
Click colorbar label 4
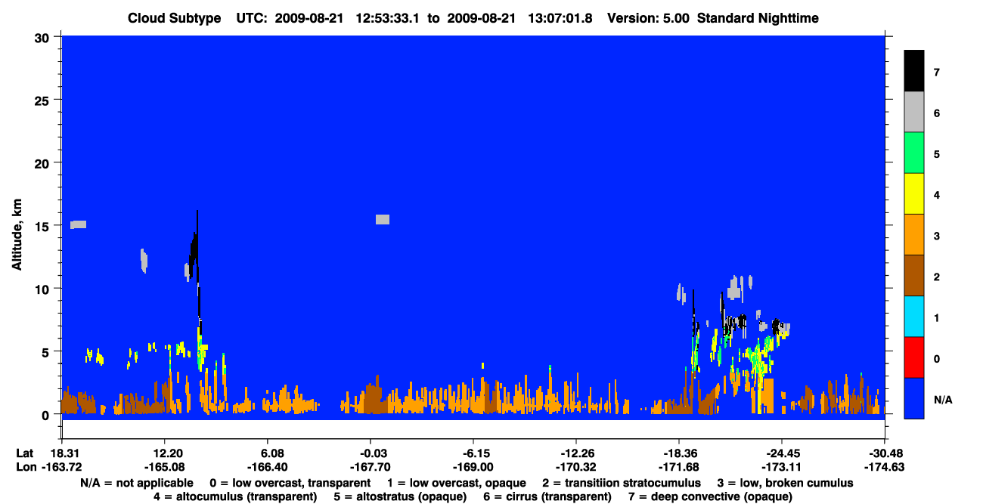click(x=936, y=195)
